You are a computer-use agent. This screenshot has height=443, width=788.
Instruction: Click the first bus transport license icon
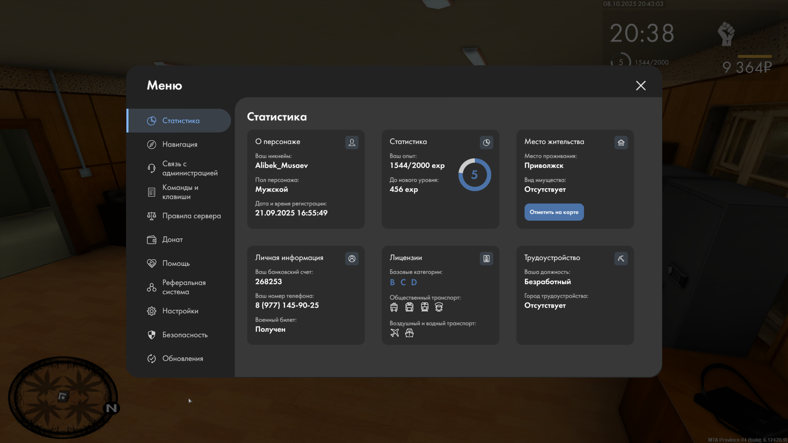point(394,307)
